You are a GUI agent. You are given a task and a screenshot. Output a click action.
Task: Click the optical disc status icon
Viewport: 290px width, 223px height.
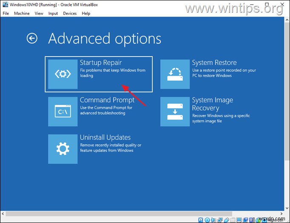(208, 220)
